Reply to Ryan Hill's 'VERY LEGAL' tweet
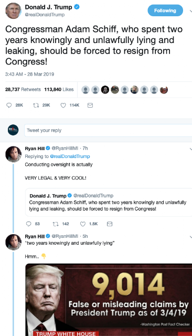The height and width of the screenshot is (336, 192). click(x=28, y=224)
